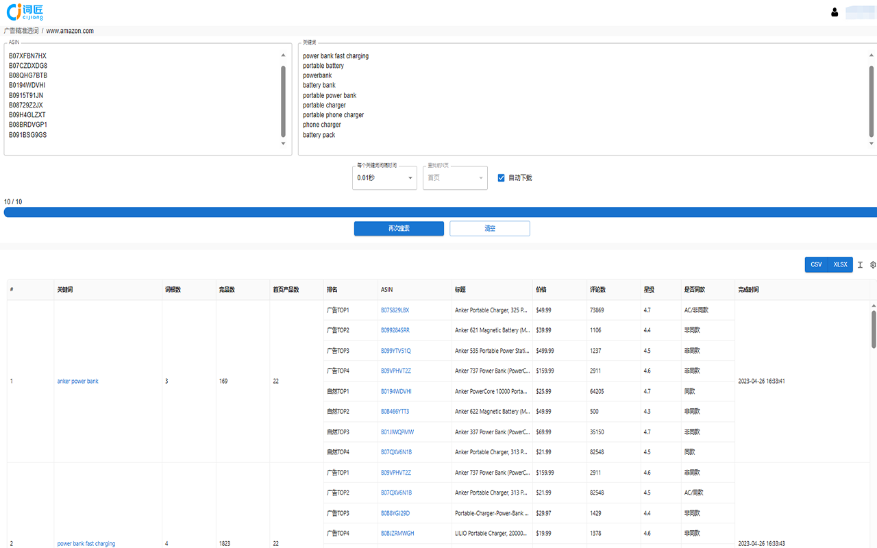Export results with the CSV button
The image size is (877, 548).
[816, 264]
